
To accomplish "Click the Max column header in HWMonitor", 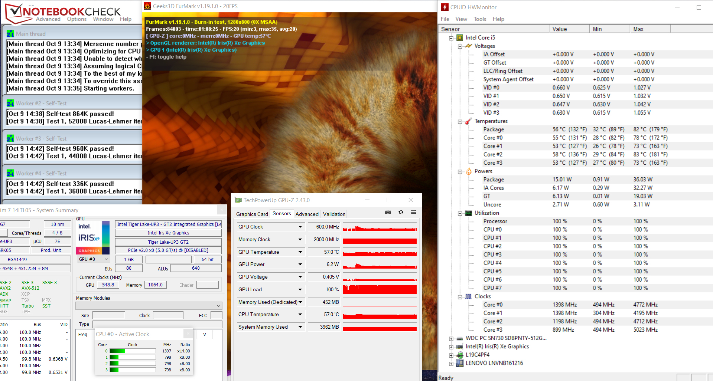I will [650, 29].
